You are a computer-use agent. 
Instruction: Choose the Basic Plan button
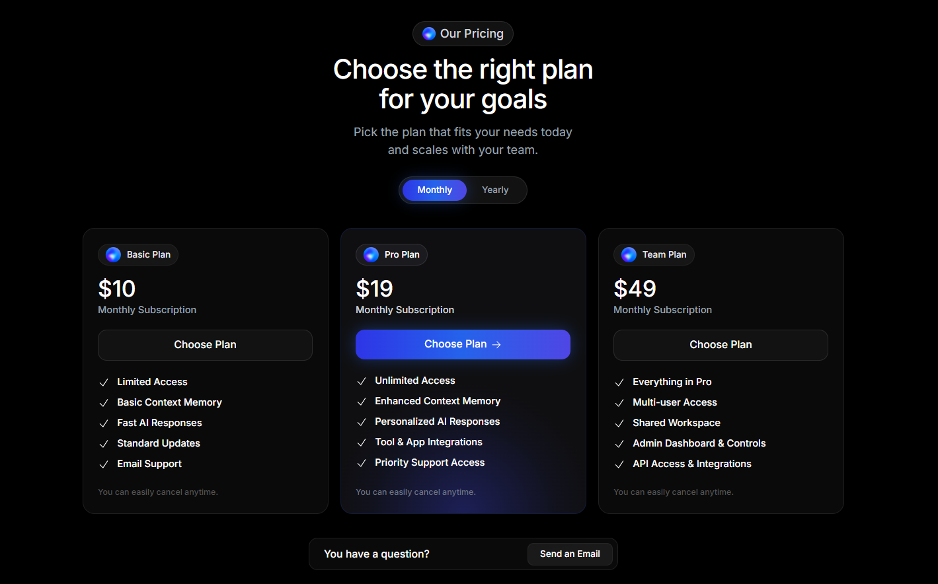coord(205,345)
